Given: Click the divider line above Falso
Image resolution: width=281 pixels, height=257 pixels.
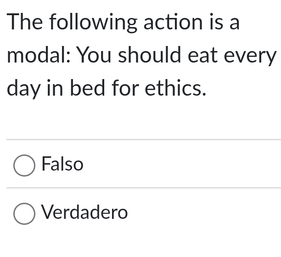Looking at the screenshot, I should (143, 139).
